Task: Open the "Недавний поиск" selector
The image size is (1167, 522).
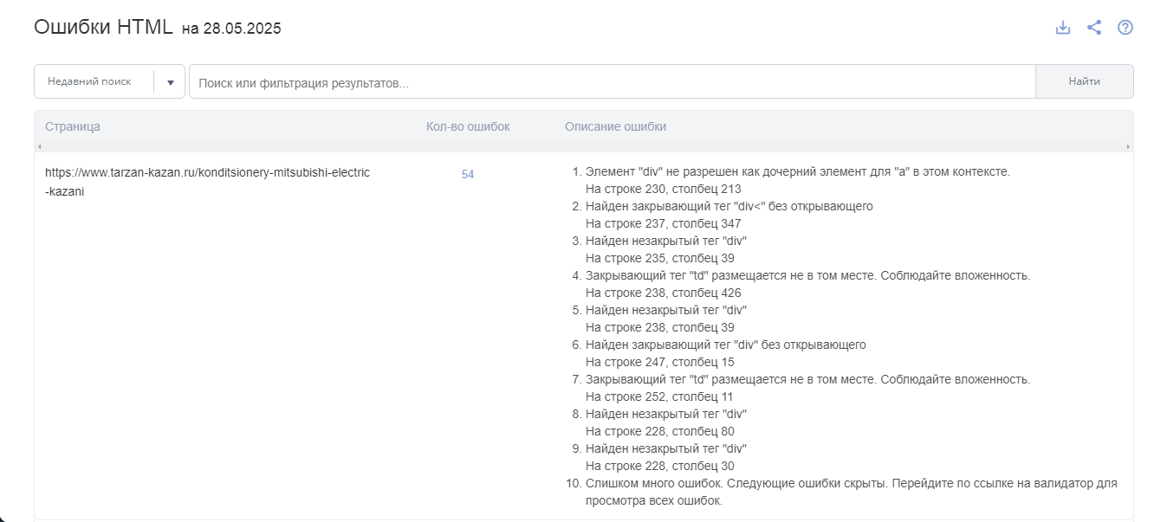Action: pyautogui.click(x=109, y=81)
